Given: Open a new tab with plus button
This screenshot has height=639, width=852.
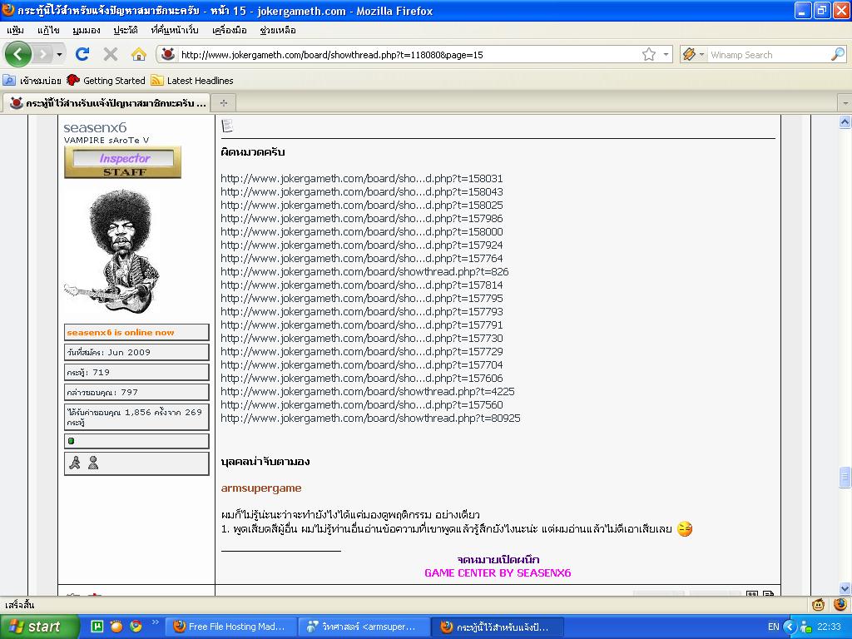Looking at the screenshot, I should [224, 103].
